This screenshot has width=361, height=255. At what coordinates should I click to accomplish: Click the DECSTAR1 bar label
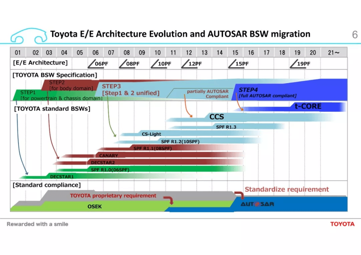[62, 176]
